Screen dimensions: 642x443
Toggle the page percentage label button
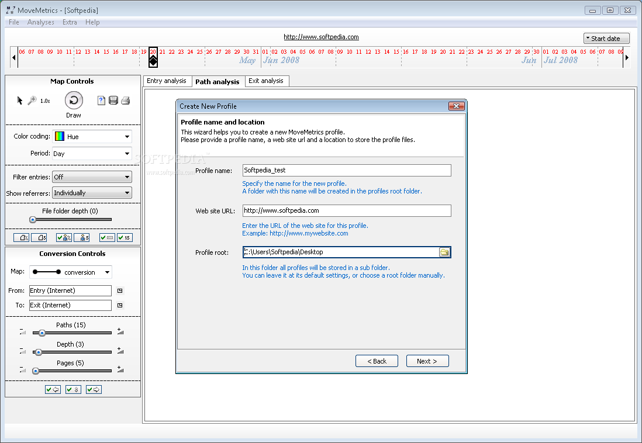pos(21,237)
